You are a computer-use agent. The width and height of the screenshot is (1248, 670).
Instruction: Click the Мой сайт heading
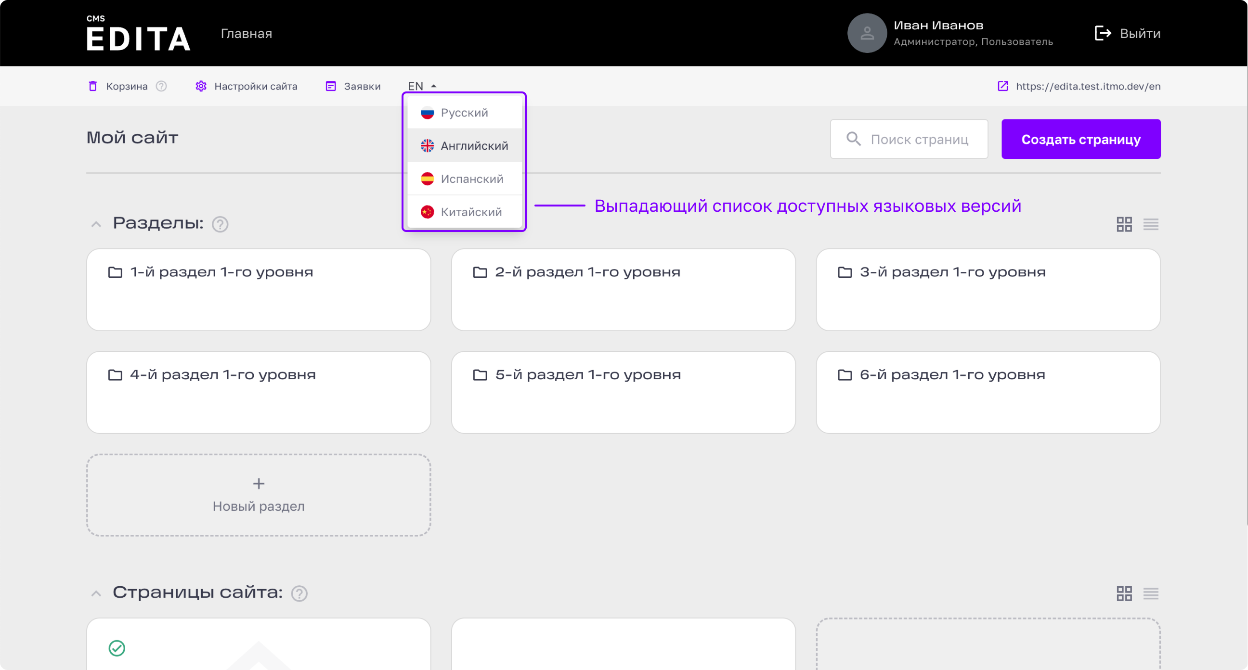132,138
